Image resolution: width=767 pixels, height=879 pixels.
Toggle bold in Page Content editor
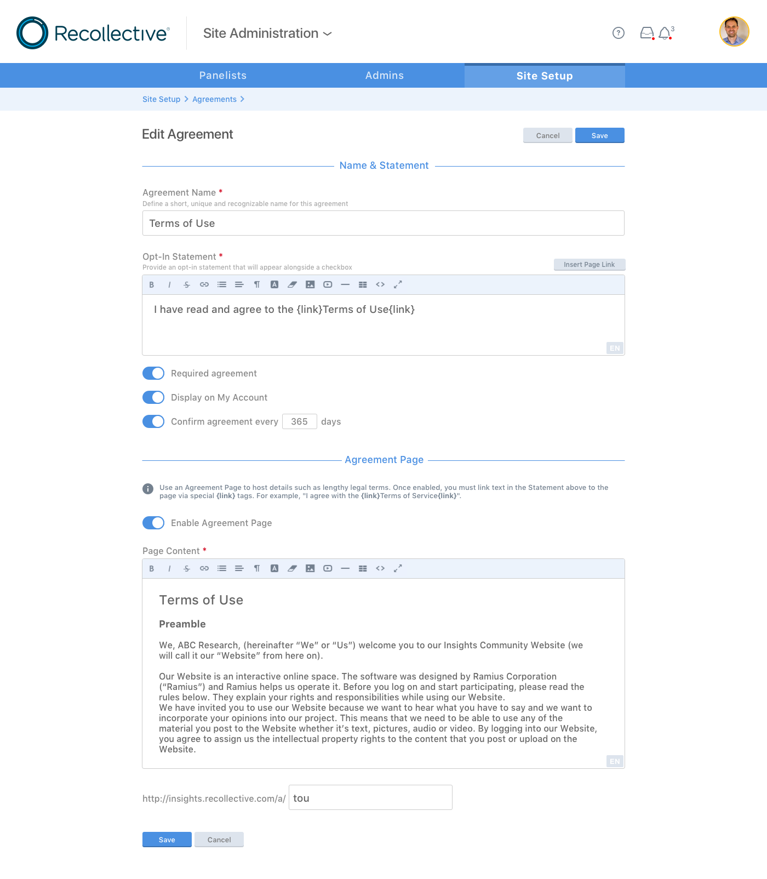152,568
